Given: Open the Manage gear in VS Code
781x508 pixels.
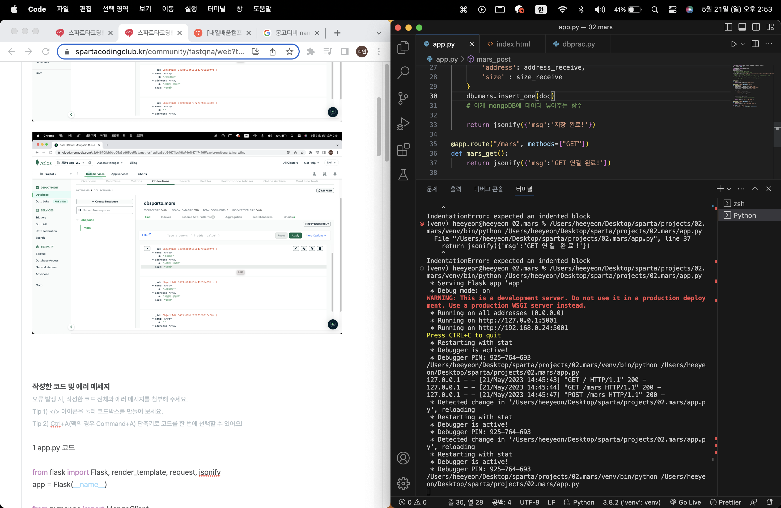Looking at the screenshot, I should click(x=403, y=483).
